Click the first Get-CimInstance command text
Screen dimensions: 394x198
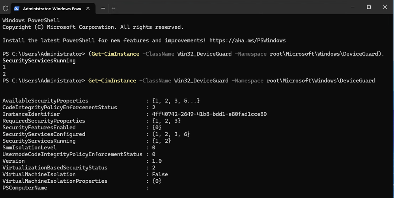[116, 54]
